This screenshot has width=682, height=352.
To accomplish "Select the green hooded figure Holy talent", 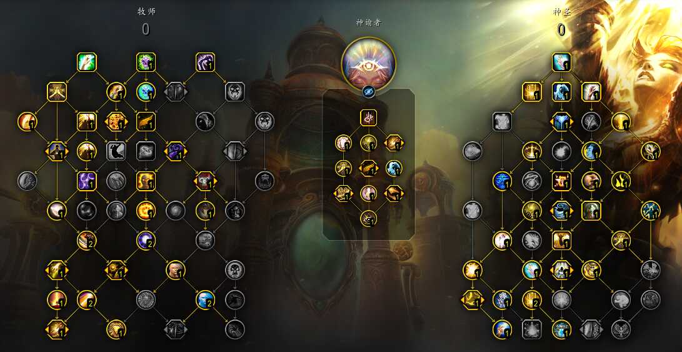I will point(591,211).
